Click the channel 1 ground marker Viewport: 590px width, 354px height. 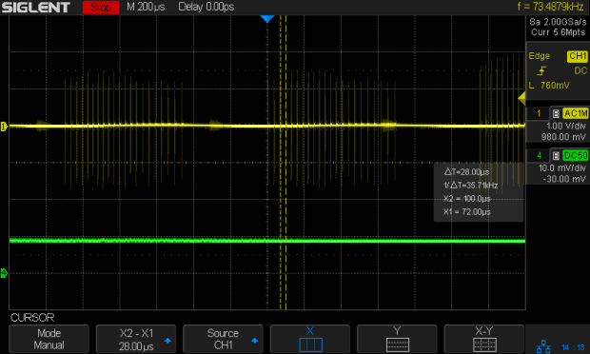pos(4,127)
